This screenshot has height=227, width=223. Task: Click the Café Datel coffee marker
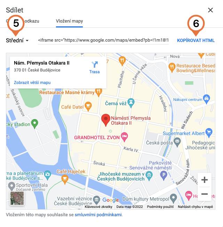point(88,107)
